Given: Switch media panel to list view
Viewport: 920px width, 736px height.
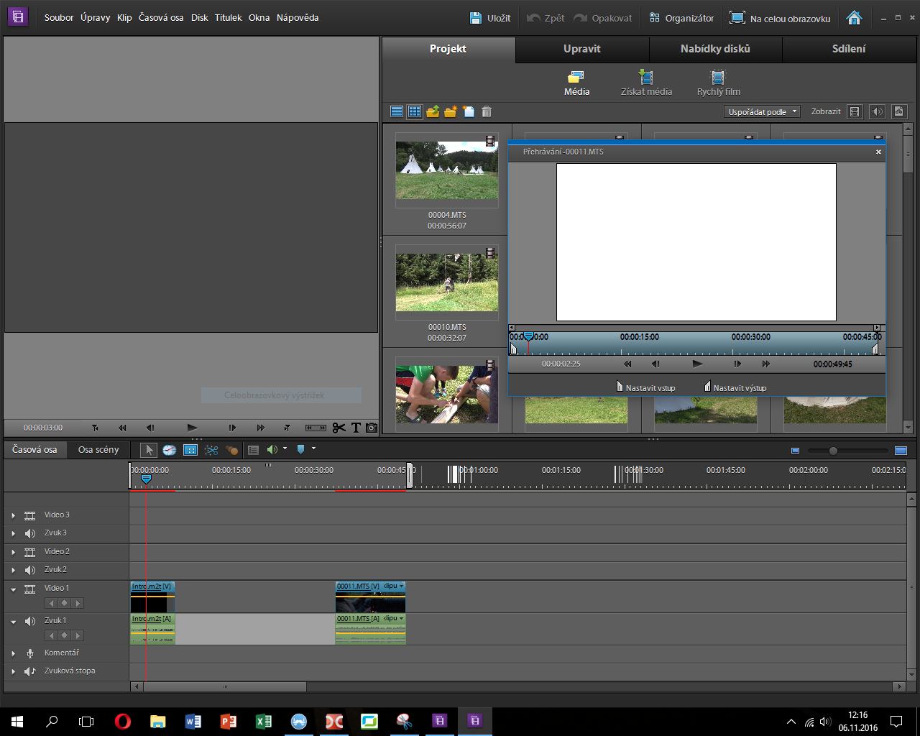Looking at the screenshot, I should [397, 111].
